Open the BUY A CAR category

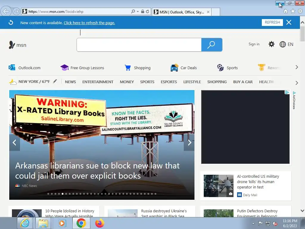(243, 82)
